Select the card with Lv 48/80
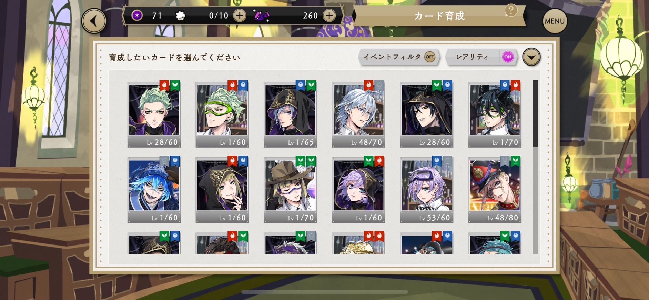The image size is (649, 300). (495, 190)
